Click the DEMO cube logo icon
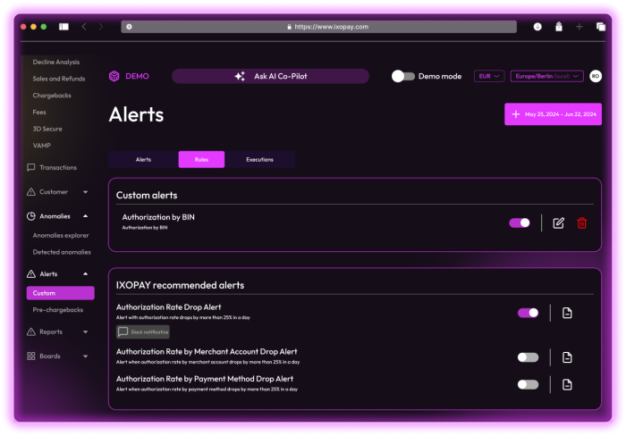The height and width of the screenshot is (436, 626). tap(114, 77)
